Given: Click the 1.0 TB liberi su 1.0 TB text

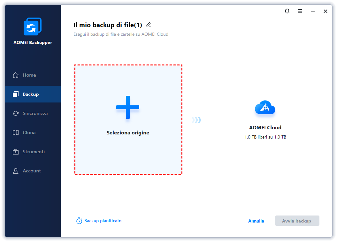Looking at the screenshot, I should (265, 137).
